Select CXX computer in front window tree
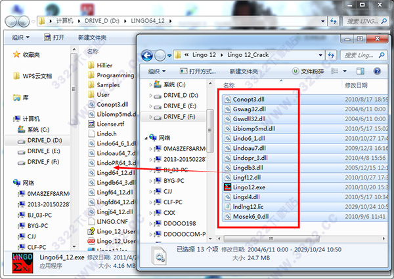The height and width of the screenshot is (279, 394). coord(169,213)
